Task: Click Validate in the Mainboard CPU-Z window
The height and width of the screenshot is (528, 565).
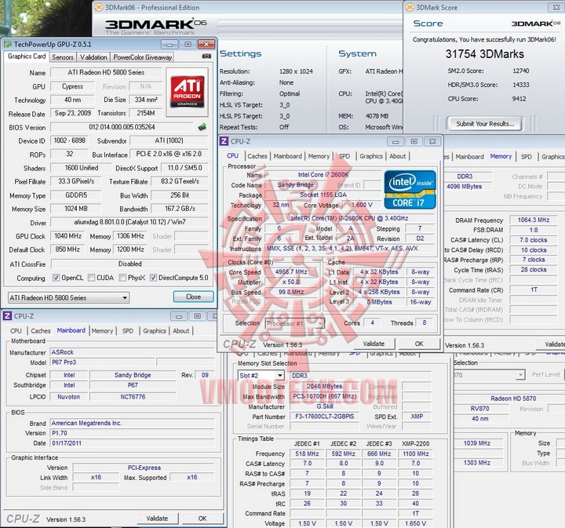Action: 157,518
